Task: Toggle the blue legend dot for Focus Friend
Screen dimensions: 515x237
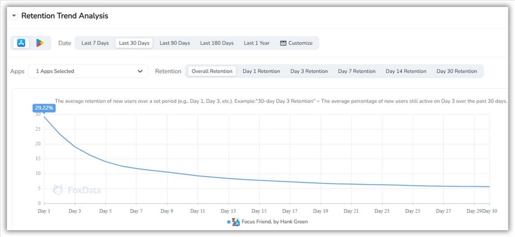Action: [229, 222]
